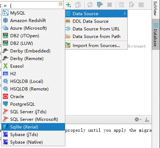Select Sybase (Native) data source
This screenshot has height=148, width=160.
point(33,142)
